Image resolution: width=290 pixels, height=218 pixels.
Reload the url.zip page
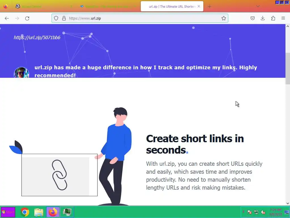click(x=27, y=18)
